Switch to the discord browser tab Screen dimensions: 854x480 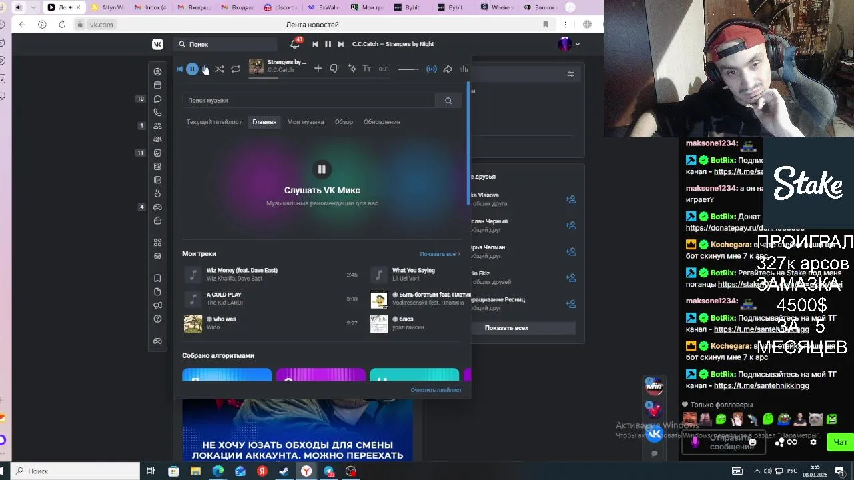tap(278, 7)
